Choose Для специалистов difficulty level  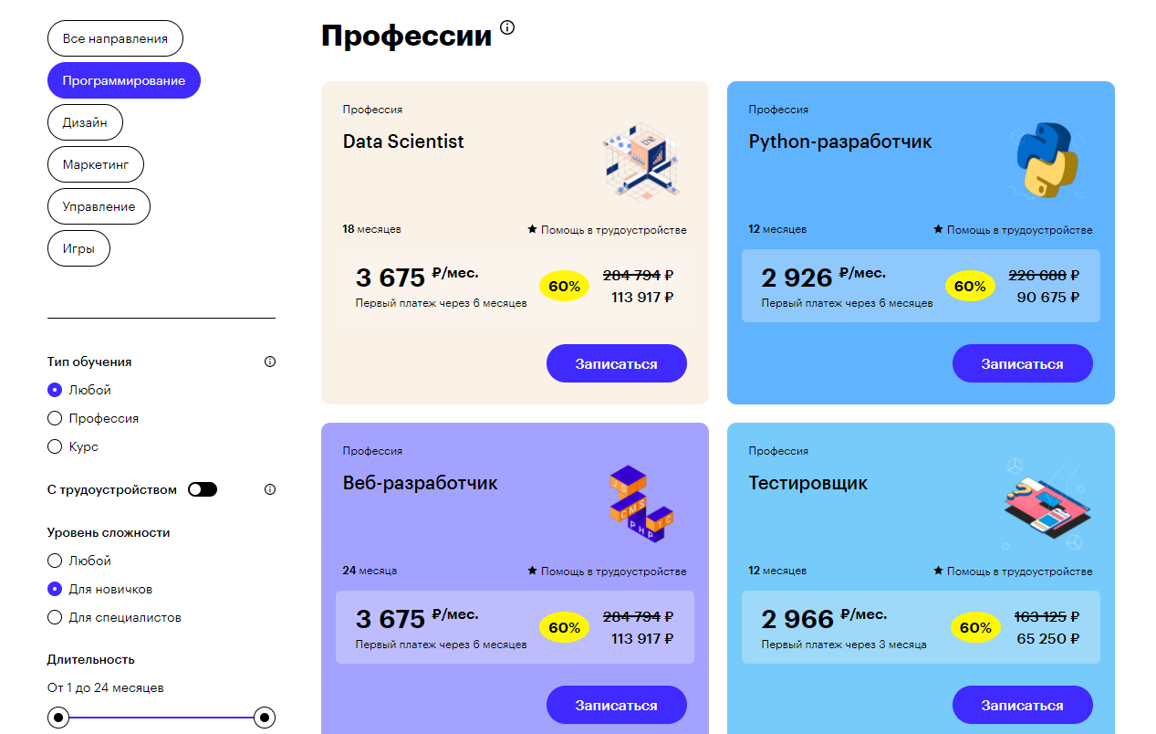pyautogui.click(x=54, y=617)
